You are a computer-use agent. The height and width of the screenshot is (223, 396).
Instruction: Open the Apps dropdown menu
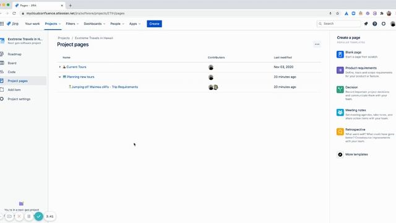135,24
